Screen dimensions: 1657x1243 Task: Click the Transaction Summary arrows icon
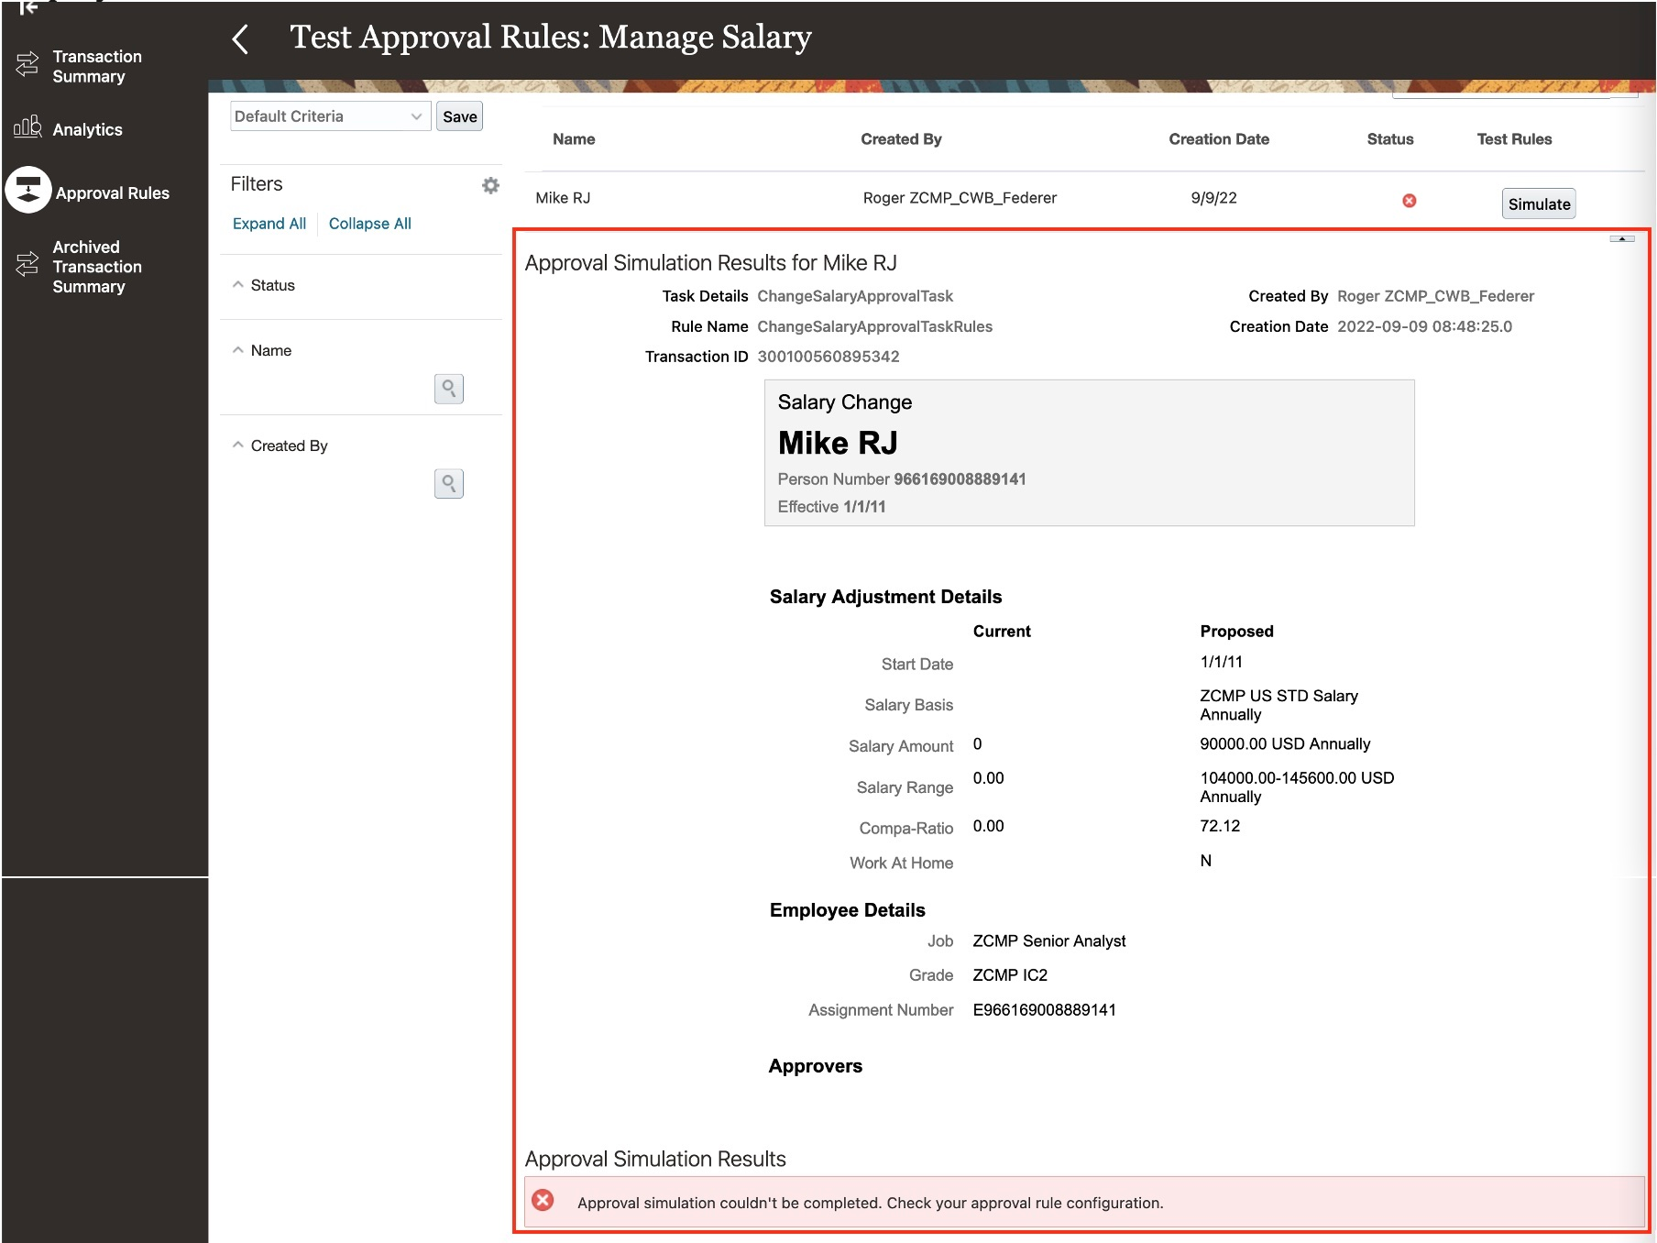[x=27, y=64]
